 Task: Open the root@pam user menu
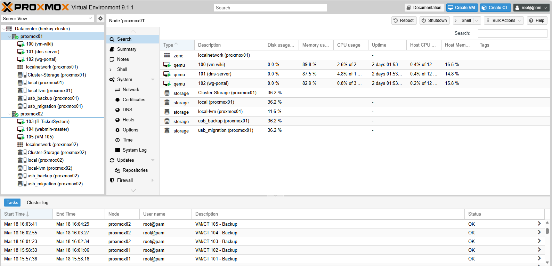point(531,8)
